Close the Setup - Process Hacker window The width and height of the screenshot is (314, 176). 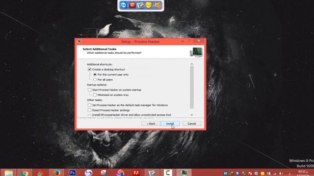pos(199,41)
